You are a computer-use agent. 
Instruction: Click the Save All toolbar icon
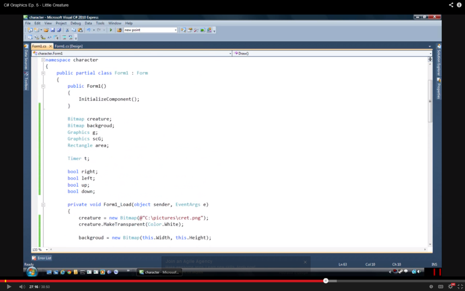pyautogui.click(x=59, y=30)
